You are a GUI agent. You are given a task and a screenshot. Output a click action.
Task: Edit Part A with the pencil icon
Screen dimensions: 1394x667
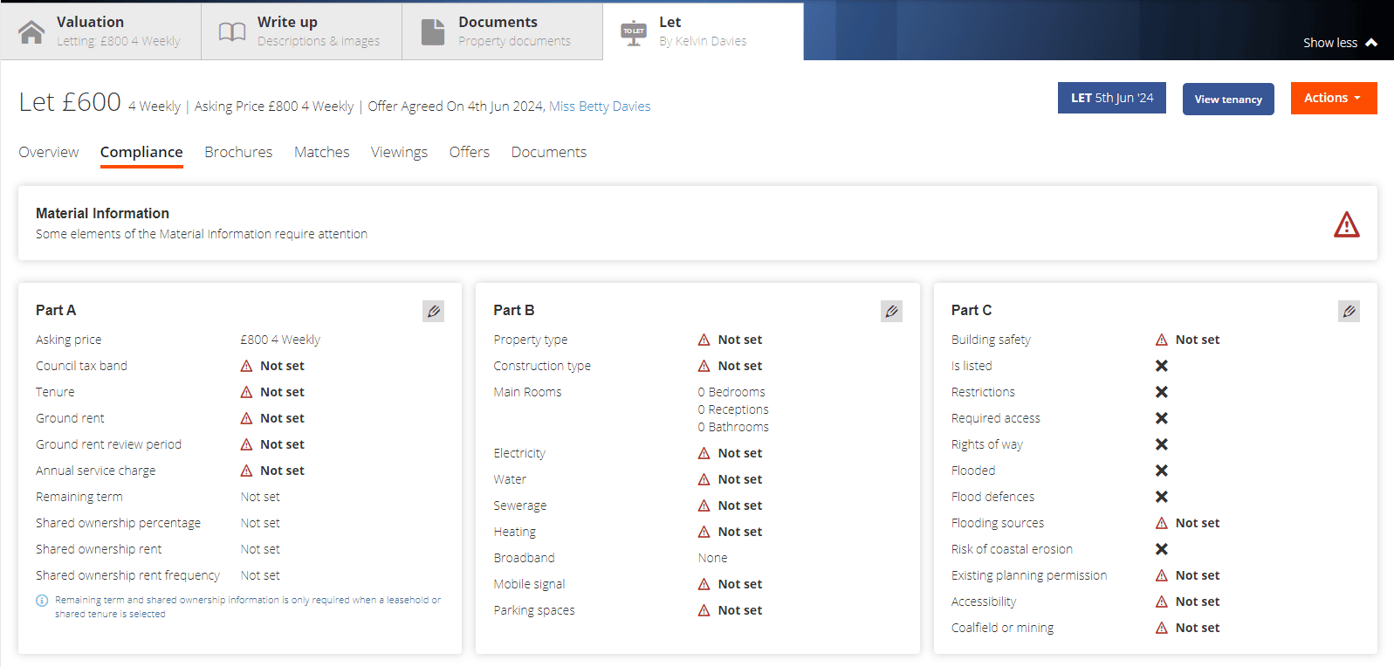[434, 311]
